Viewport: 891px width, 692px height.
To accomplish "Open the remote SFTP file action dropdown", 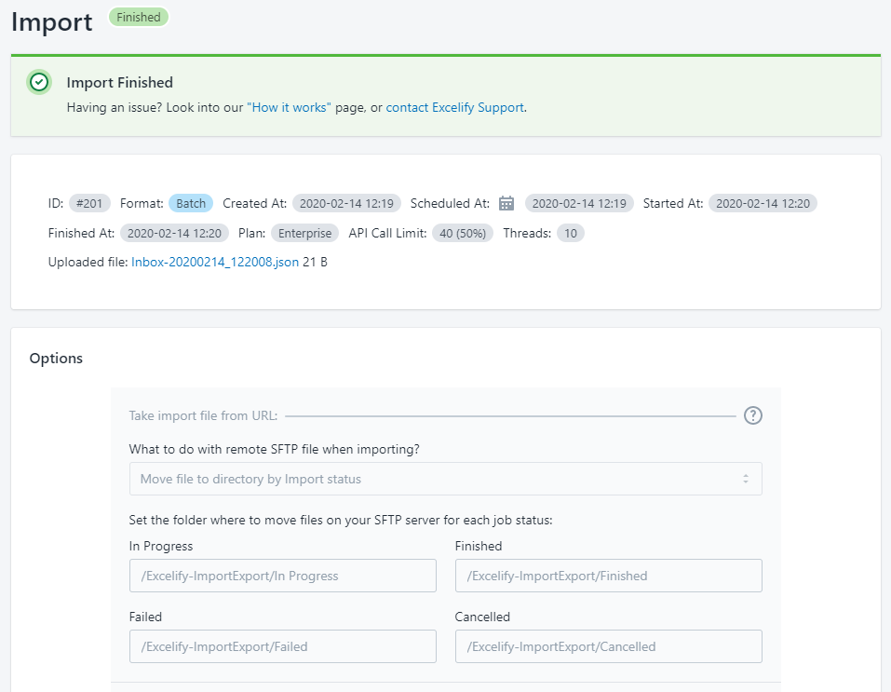I will point(445,479).
